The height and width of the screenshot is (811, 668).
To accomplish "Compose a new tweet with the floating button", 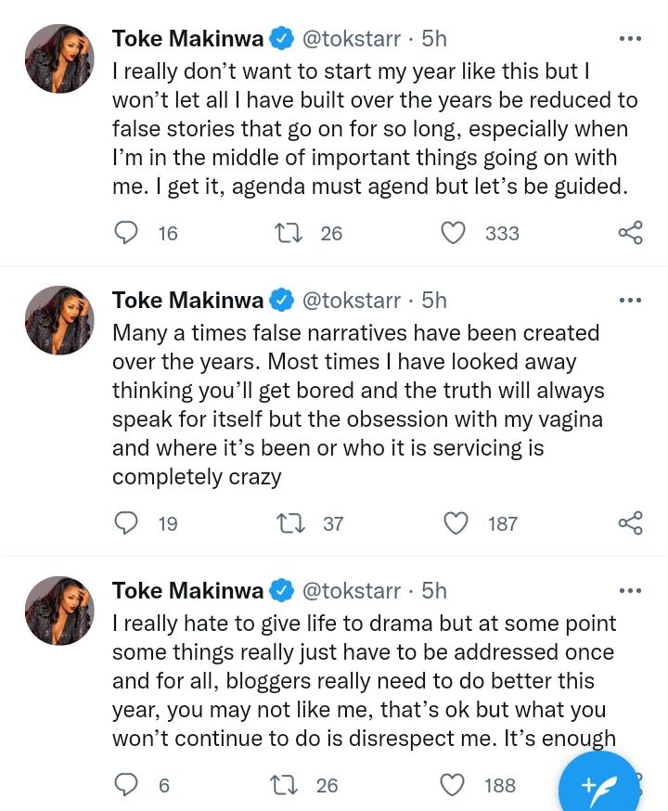I will tap(598, 785).
